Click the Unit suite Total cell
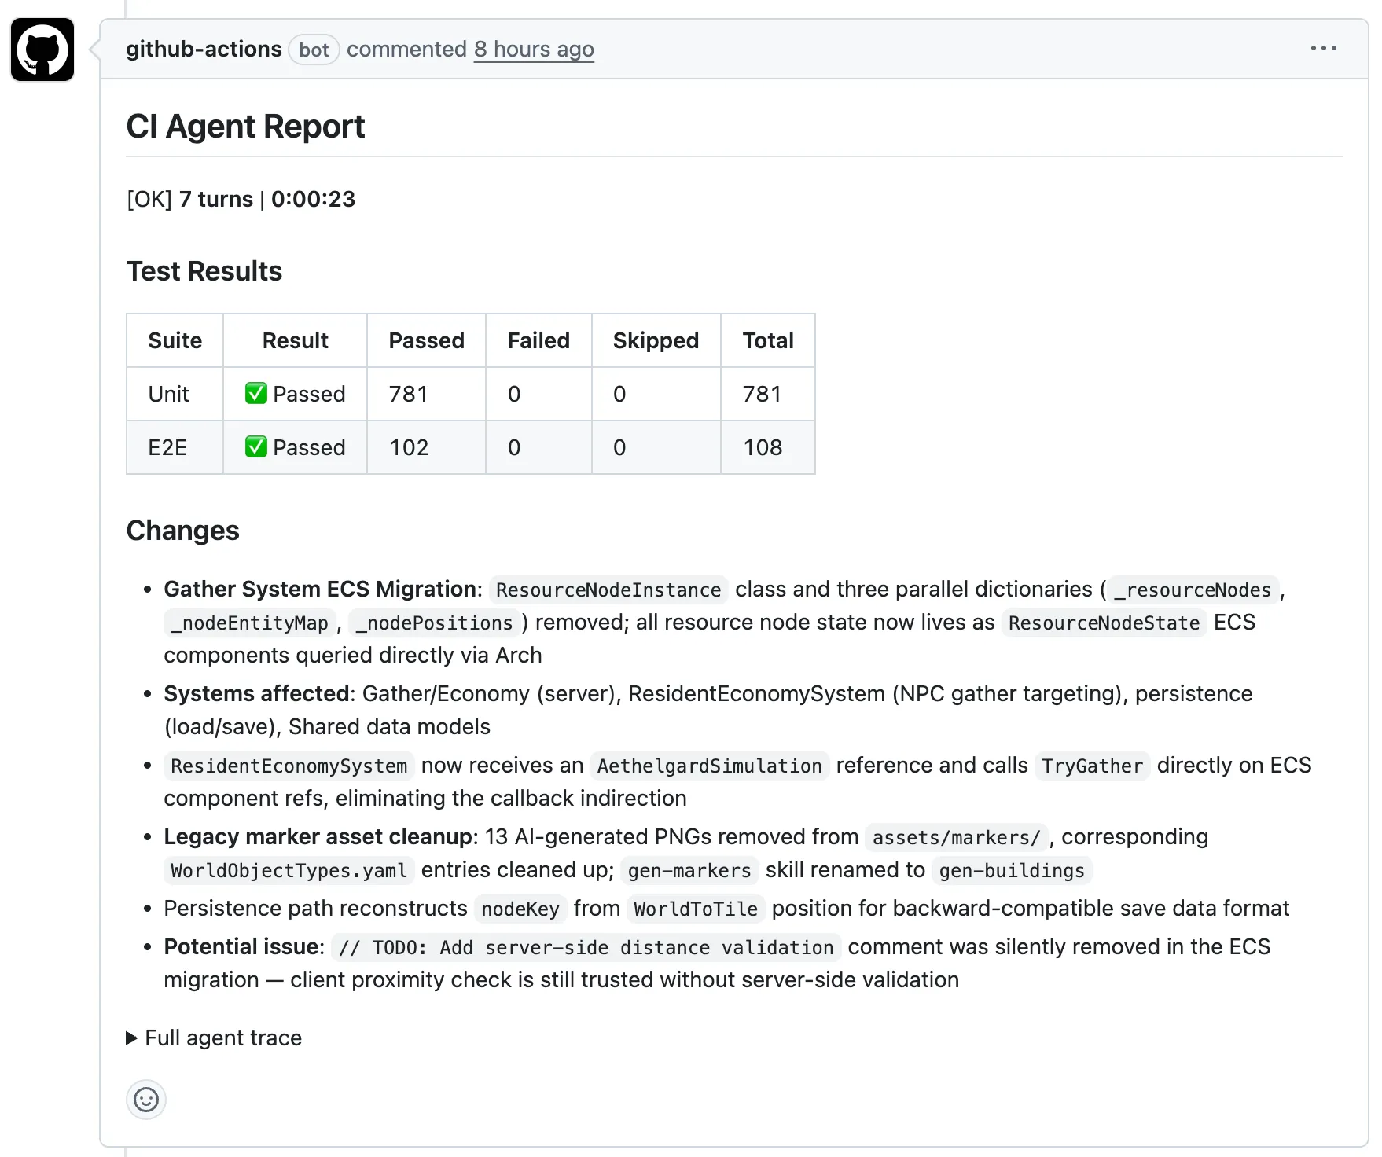 click(762, 393)
